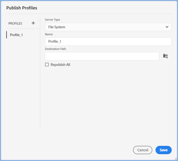Cancel the Publish Profiles dialog

pos(143,150)
